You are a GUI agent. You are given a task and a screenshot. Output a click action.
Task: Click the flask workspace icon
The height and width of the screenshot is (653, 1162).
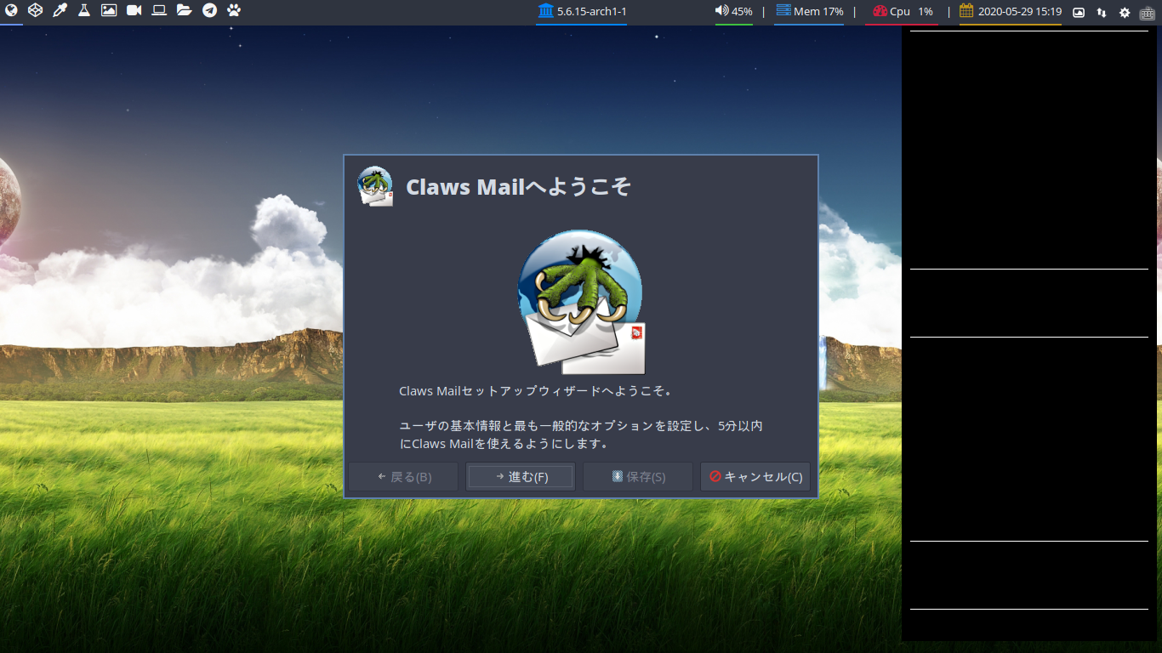pyautogui.click(x=84, y=11)
